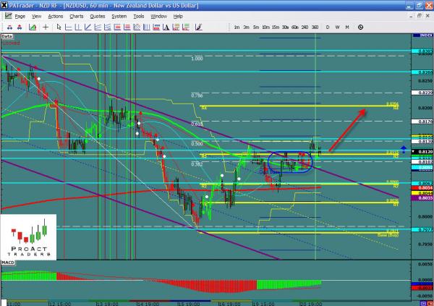Toggle the daily D timeframe
Screen dimensions: 434x306
[x=328, y=27]
